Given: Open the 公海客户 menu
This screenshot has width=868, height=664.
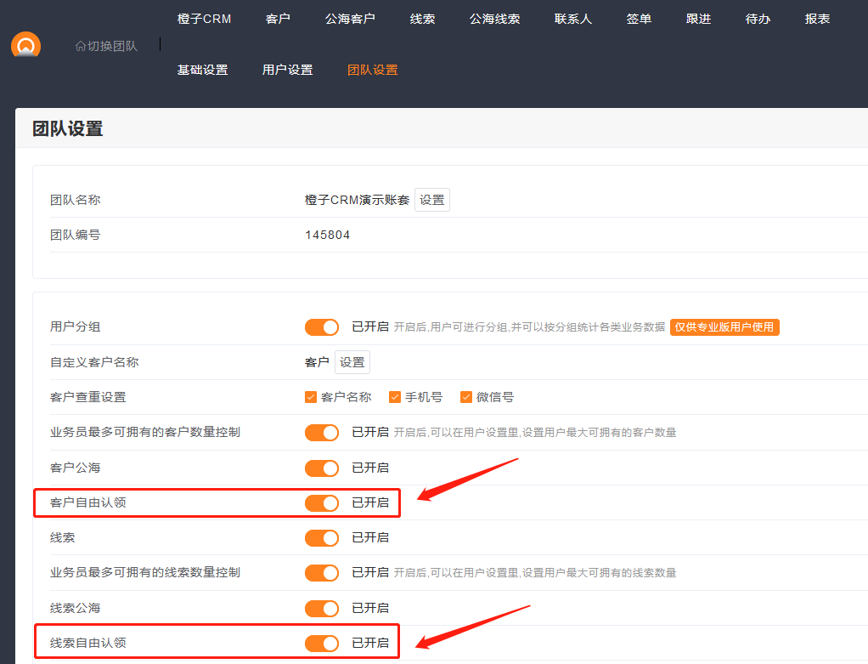Looking at the screenshot, I should pos(350,19).
